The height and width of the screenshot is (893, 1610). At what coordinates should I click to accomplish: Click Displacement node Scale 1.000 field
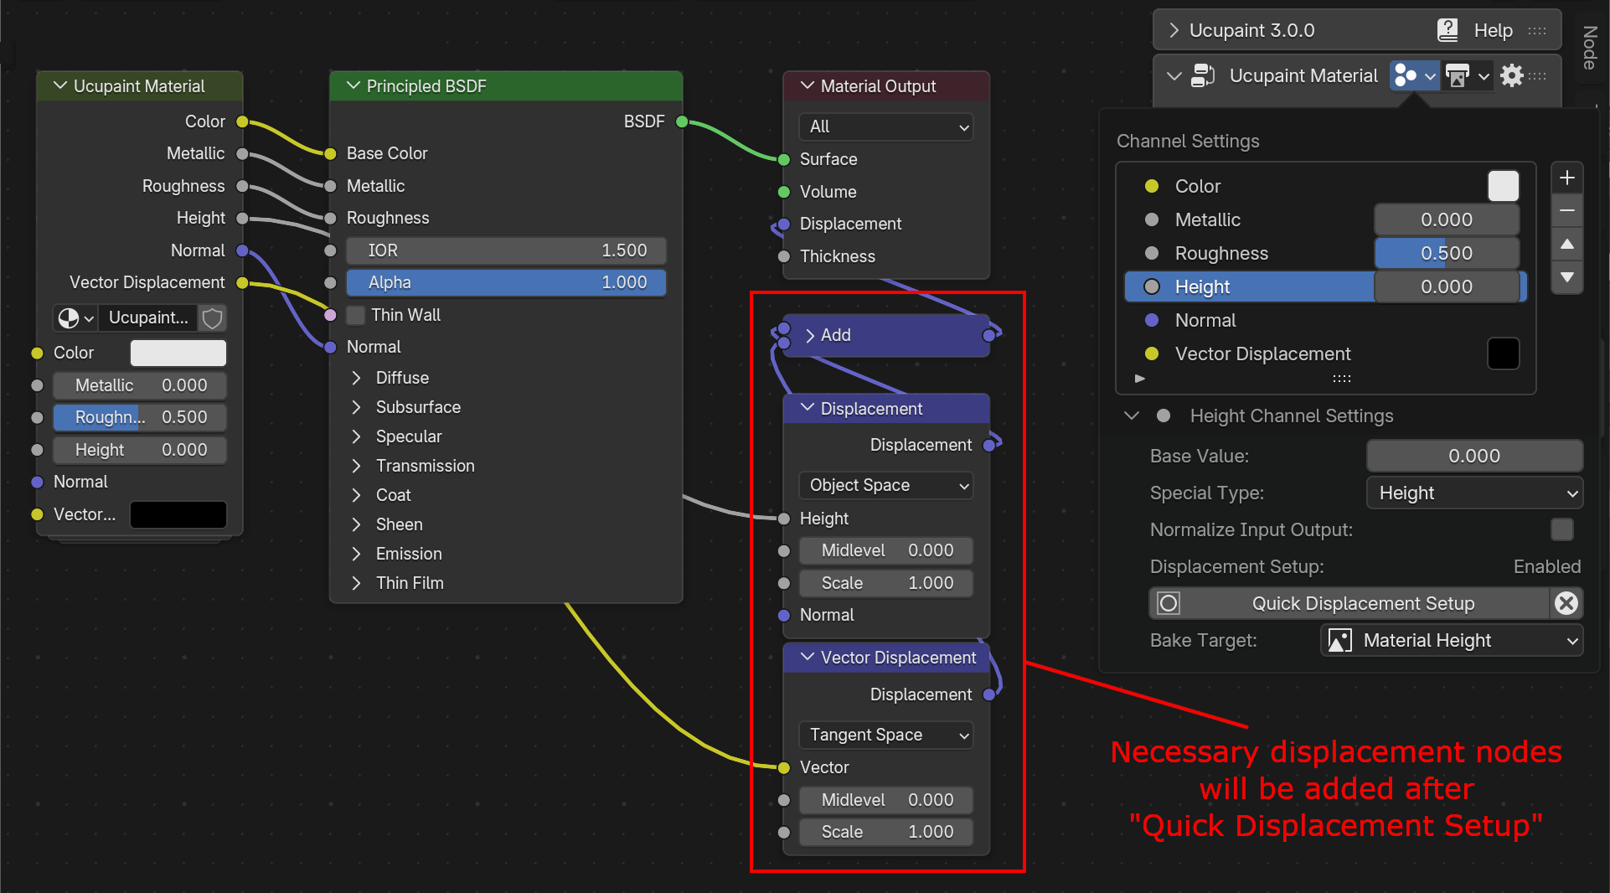[x=886, y=583]
